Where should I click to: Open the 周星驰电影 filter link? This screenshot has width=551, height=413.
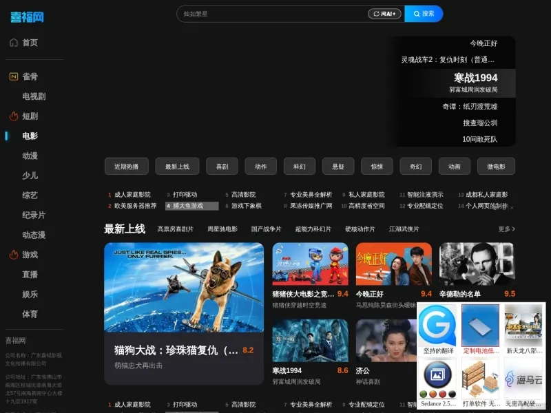point(222,229)
